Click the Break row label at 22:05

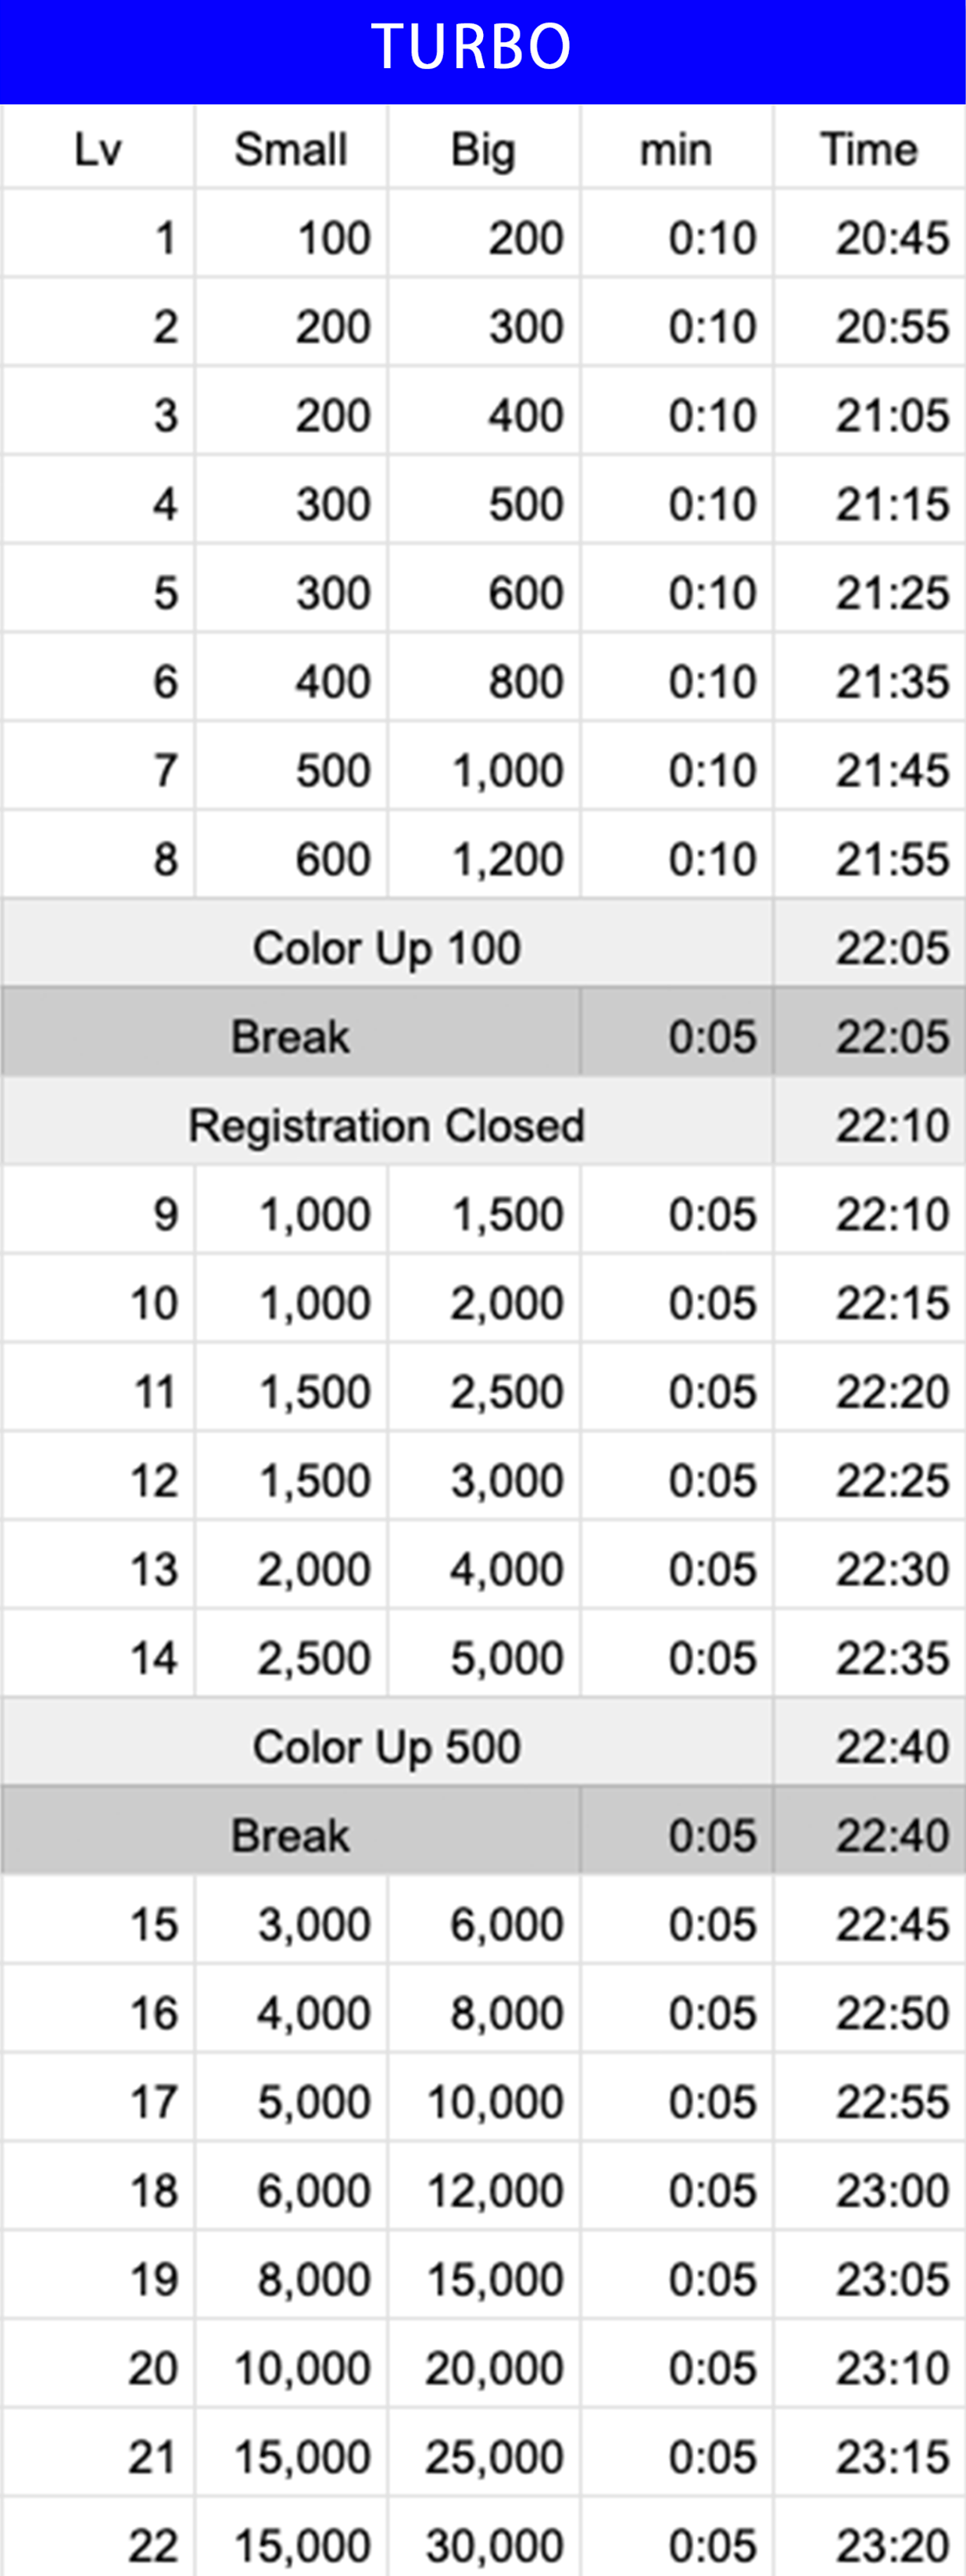click(x=291, y=1037)
